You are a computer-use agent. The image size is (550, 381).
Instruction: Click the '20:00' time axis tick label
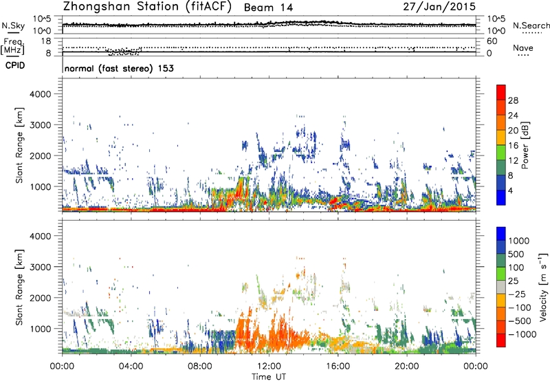coord(406,367)
